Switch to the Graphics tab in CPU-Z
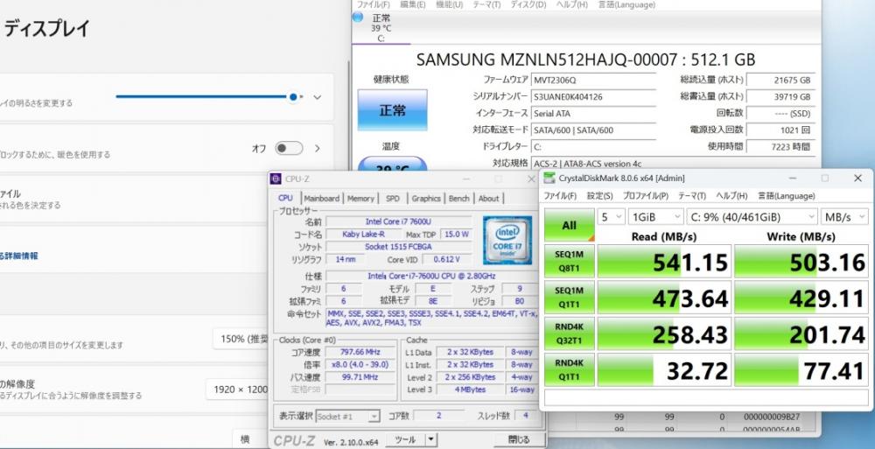Viewport: 875px width, 449px height. 426,199
